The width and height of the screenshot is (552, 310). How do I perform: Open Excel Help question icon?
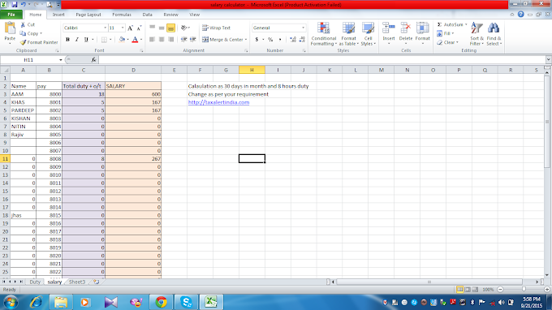coord(520,15)
